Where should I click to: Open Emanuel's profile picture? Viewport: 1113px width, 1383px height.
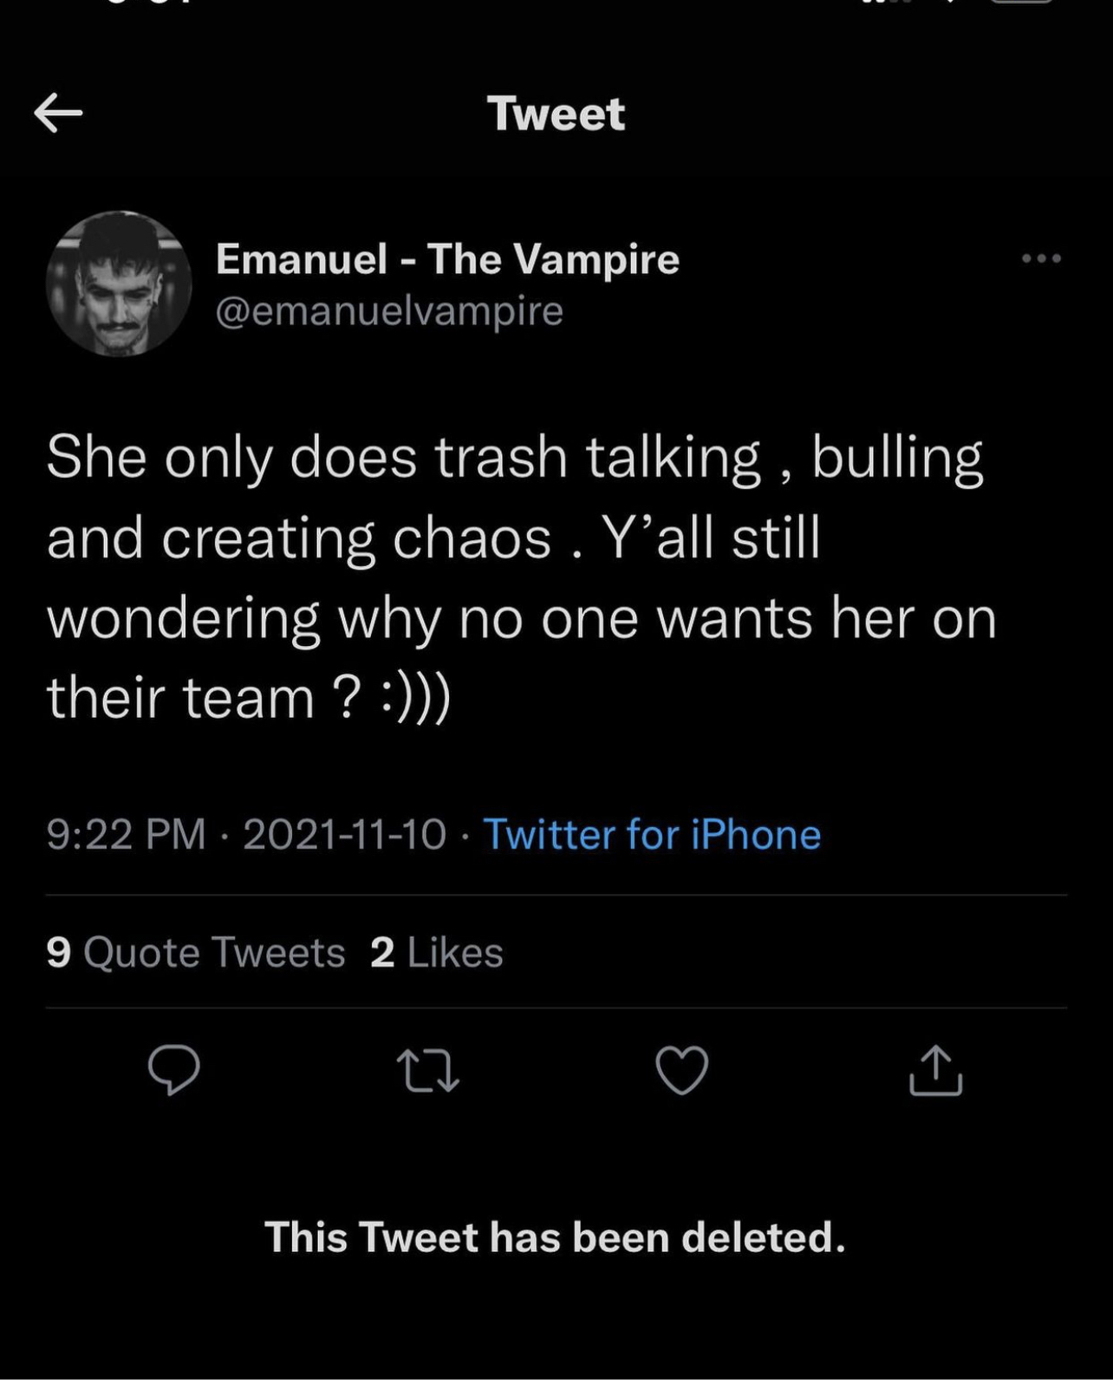[119, 284]
